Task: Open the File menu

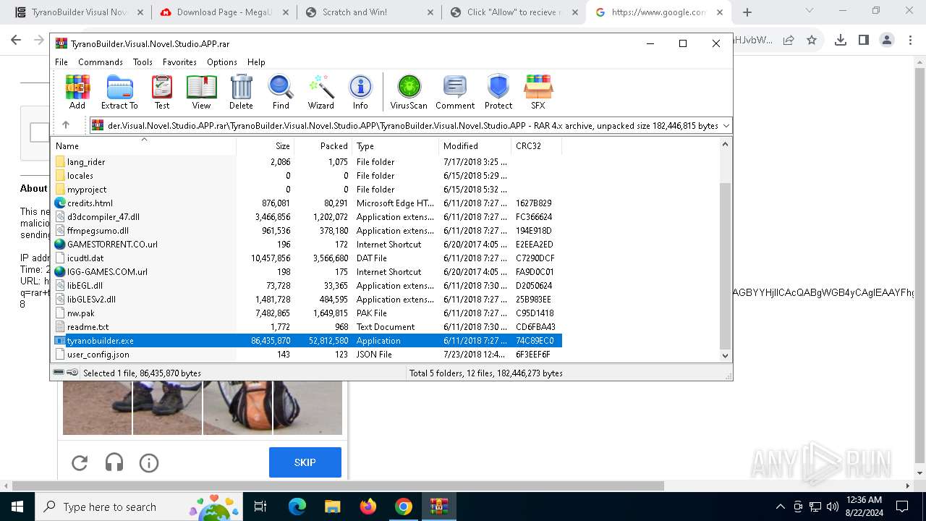Action: point(61,62)
